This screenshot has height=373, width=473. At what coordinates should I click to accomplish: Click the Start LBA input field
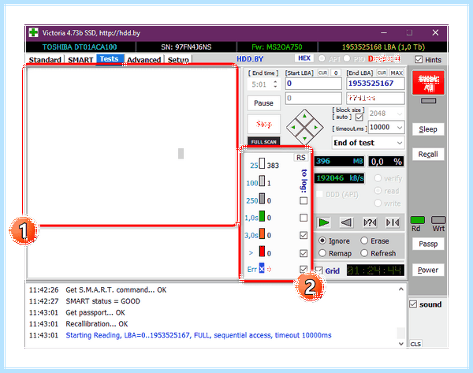[314, 84]
